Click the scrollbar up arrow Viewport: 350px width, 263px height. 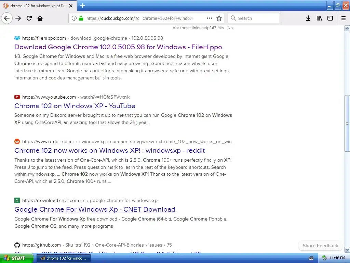[x=347, y=28]
